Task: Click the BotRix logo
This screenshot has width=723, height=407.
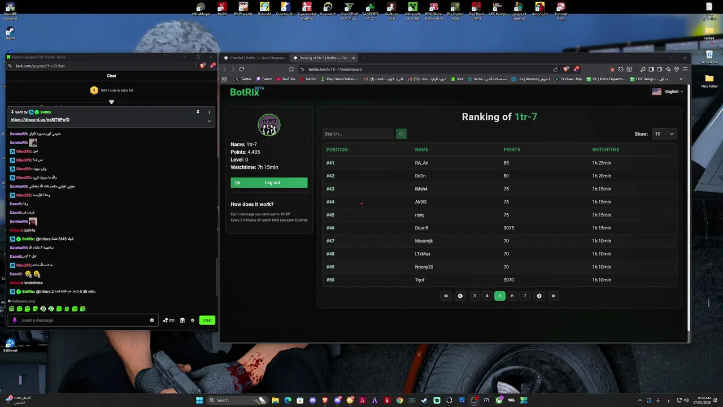Action: [x=247, y=92]
